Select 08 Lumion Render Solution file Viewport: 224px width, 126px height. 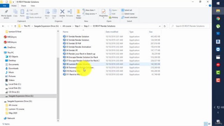78,64
